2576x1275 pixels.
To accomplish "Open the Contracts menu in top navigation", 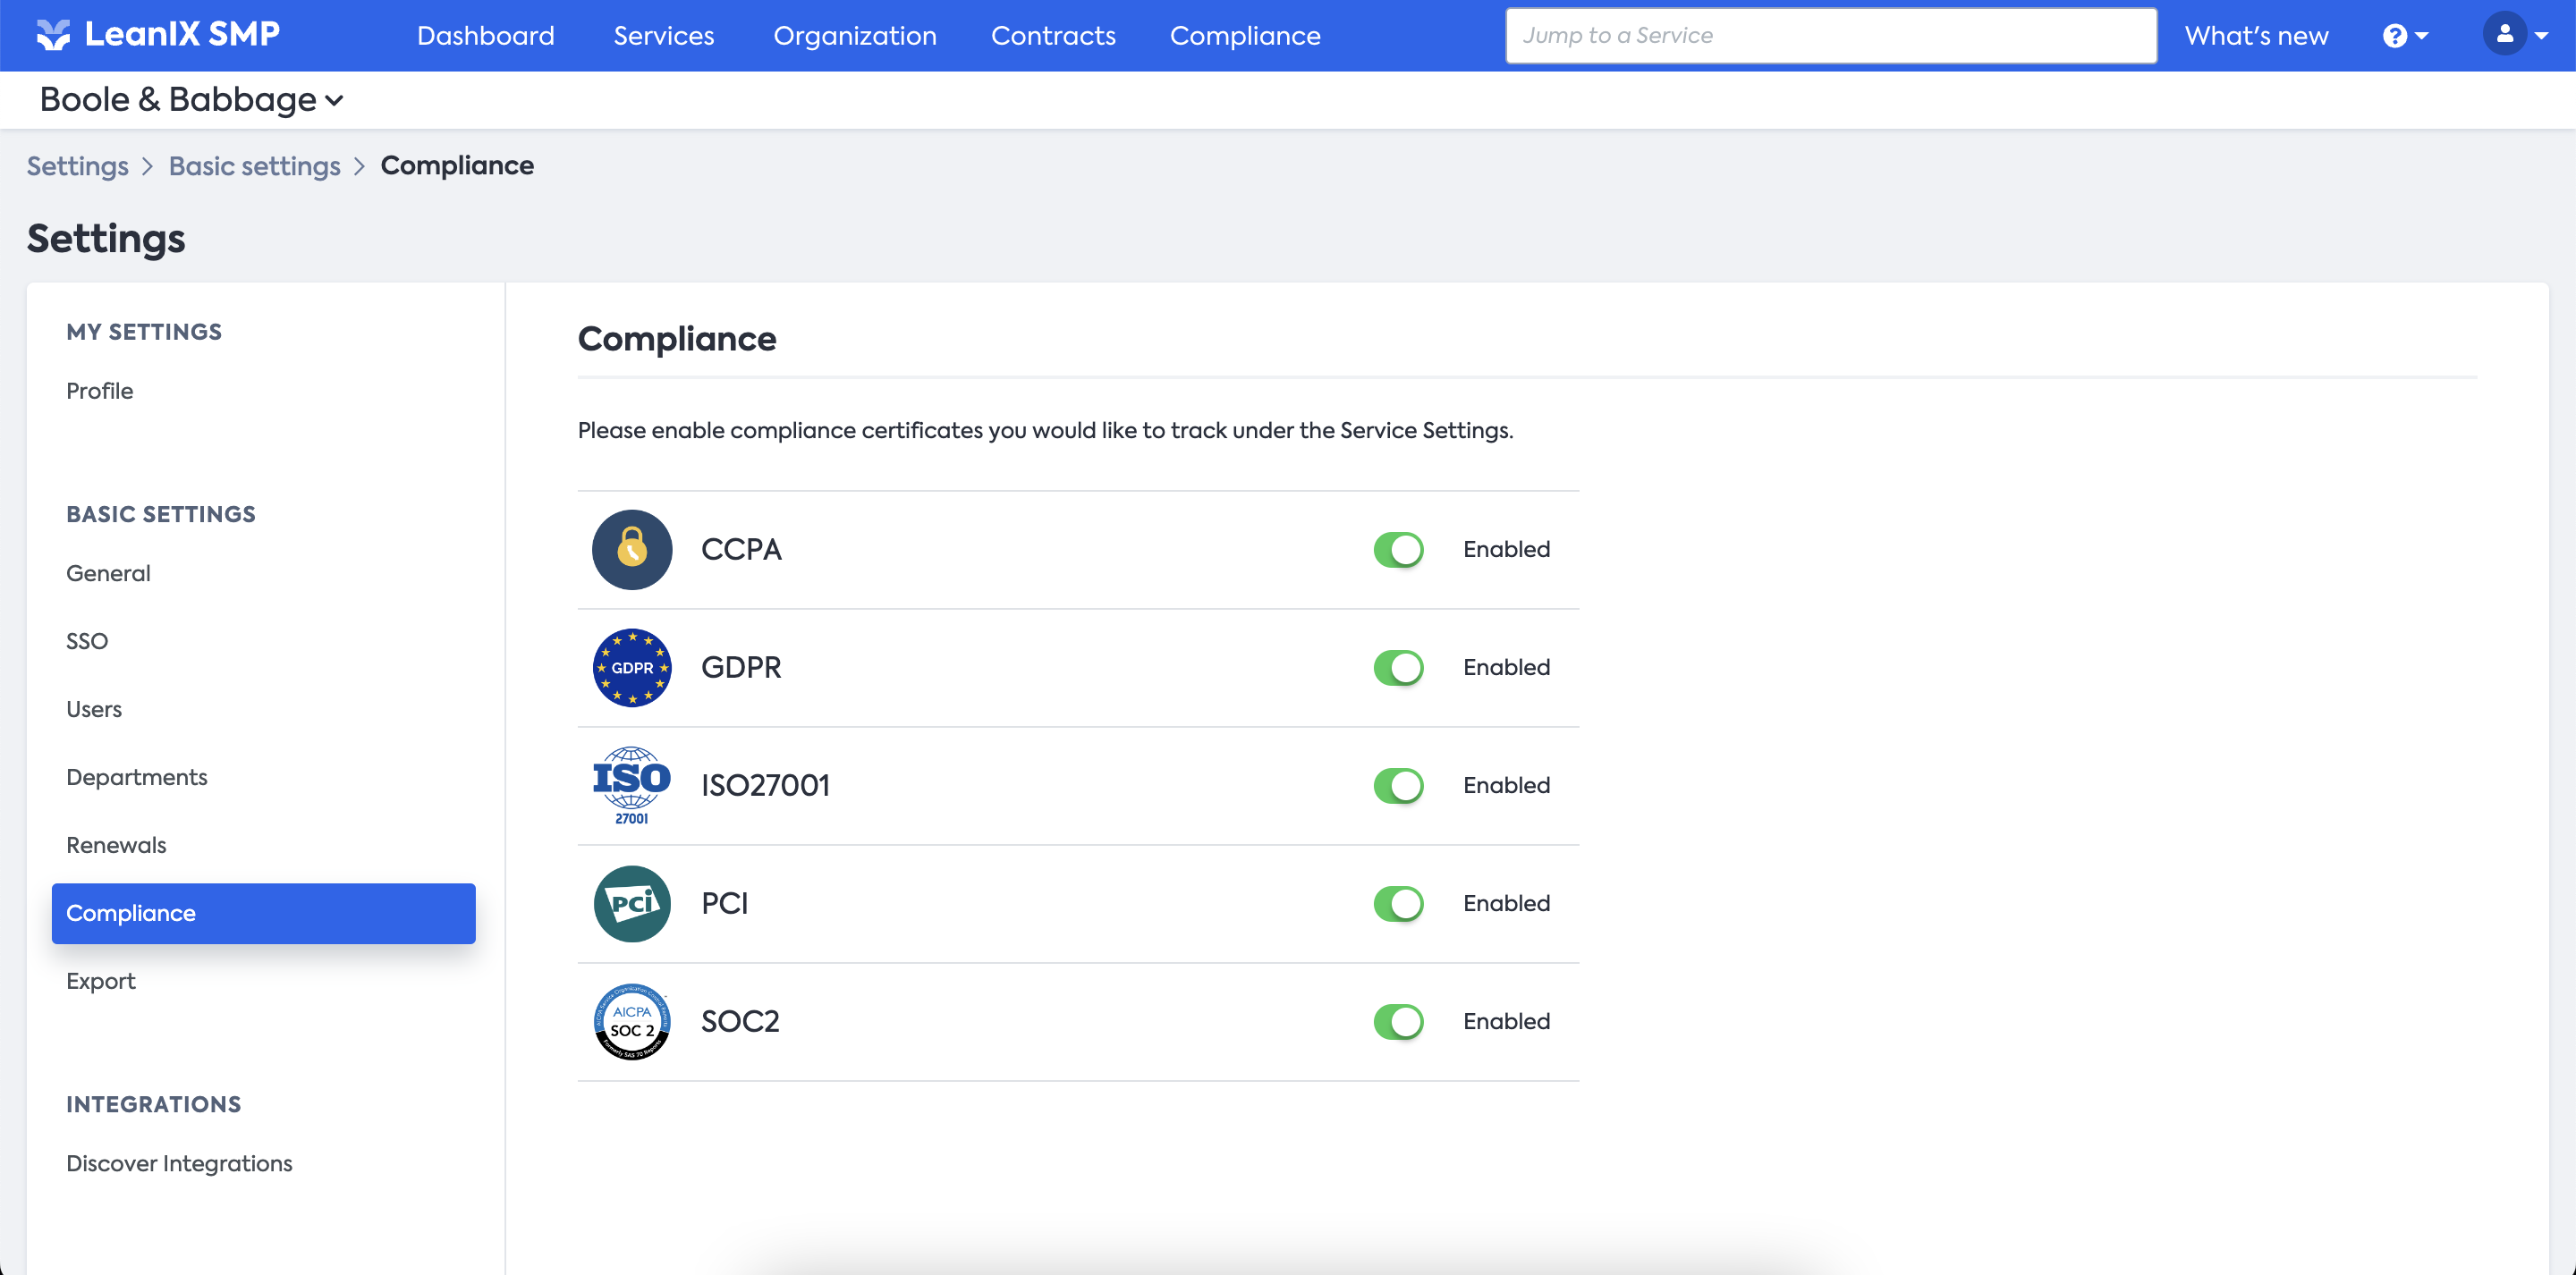I will [x=1052, y=36].
